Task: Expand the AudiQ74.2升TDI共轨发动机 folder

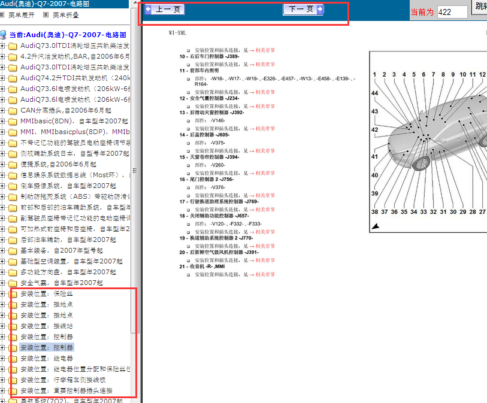Action: pyautogui.click(x=2, y=78)
